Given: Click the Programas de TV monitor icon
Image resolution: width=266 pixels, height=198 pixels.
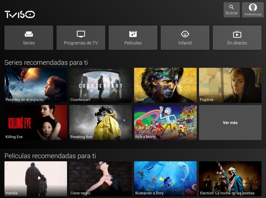Looking at the screenshot, I should pyautogui.click(x=81, y=34).
